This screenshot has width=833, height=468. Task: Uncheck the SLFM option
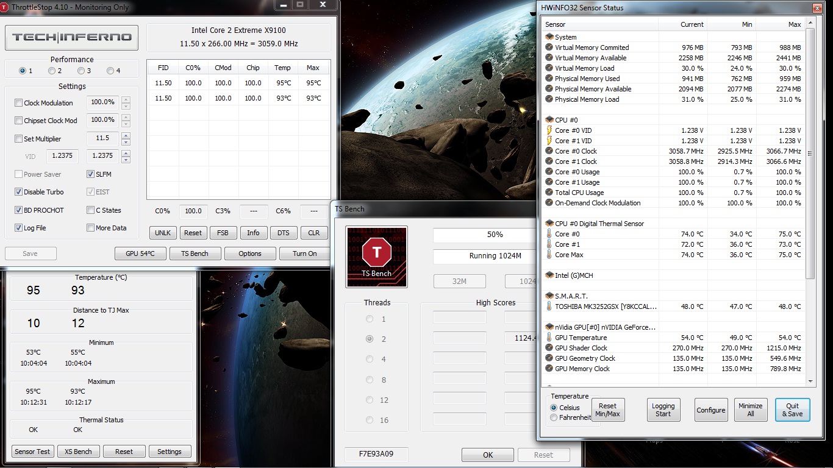click(x=90, y=174)
